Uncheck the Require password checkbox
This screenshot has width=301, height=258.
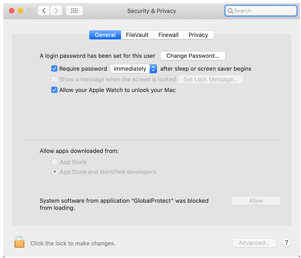coord(54,69)
